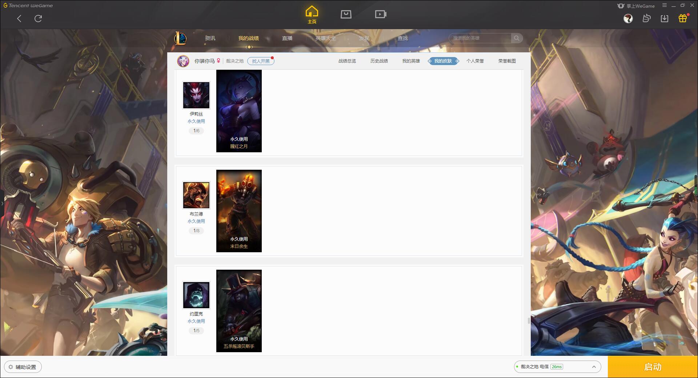
Task: Click the 伊莉丝 champion portrait
Action: coord(196,95)
